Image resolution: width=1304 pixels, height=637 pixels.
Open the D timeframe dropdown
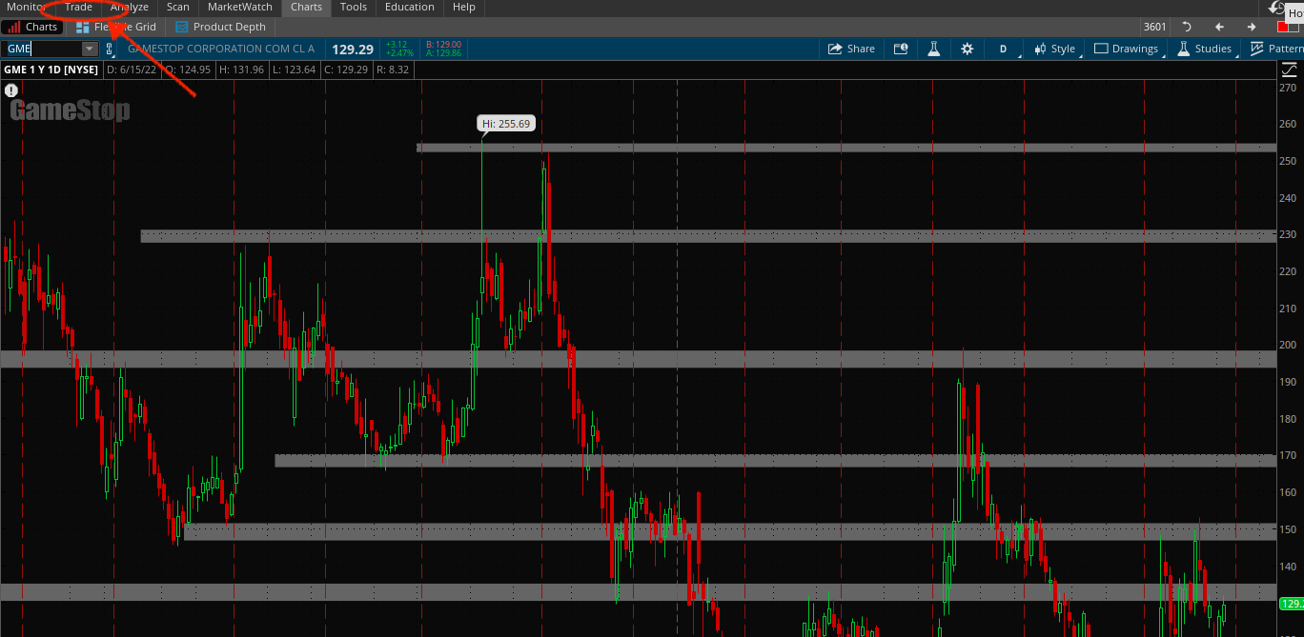(1004, 49)
